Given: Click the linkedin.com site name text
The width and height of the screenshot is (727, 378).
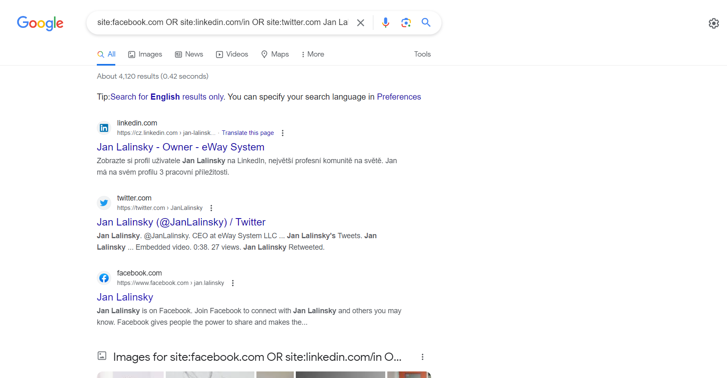Looking at the screenshot, I should pos(137,123).
